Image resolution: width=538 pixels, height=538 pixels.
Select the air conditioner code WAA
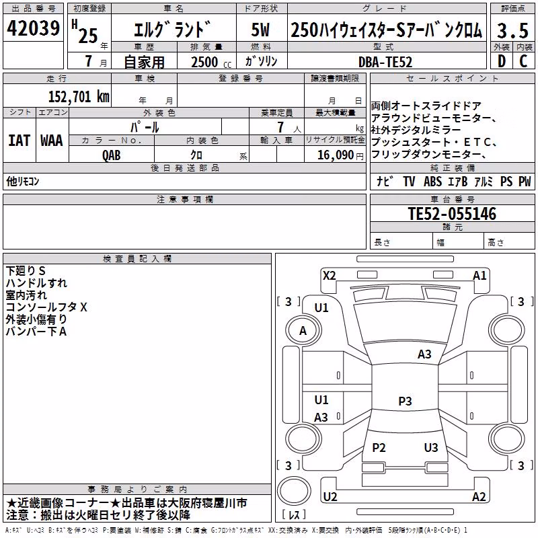click(x=52, y=141)
